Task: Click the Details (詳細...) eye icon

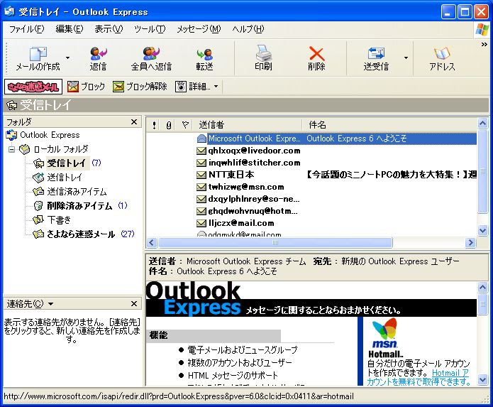Action: [x=181, y=86]
